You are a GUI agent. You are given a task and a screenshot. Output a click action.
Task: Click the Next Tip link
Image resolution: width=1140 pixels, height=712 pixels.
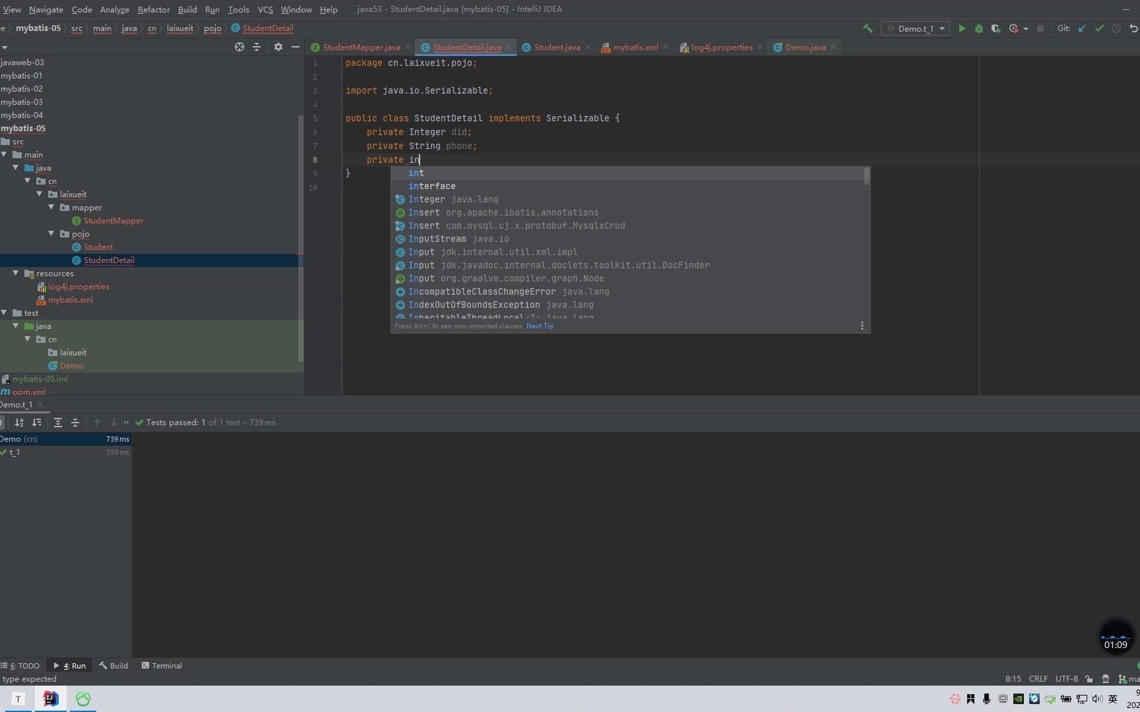[x=540, y=326]
